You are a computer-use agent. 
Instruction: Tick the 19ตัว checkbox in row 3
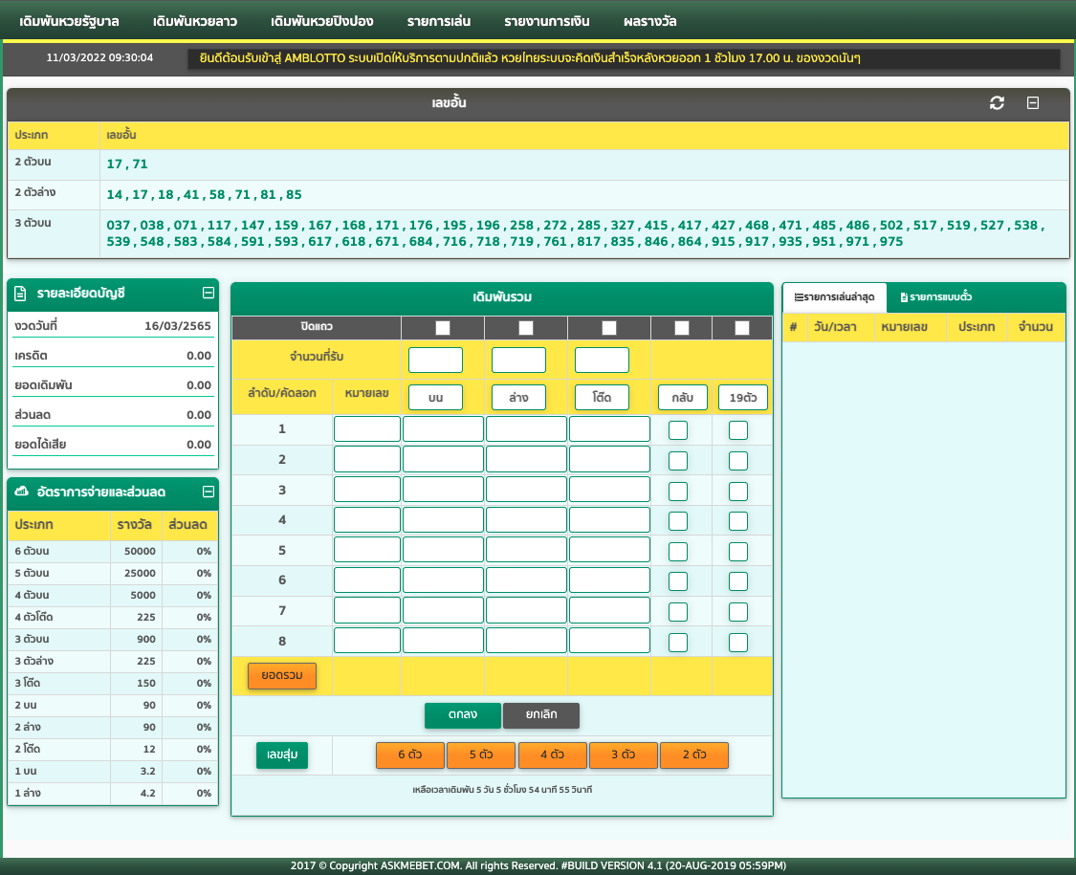(738, 492)
